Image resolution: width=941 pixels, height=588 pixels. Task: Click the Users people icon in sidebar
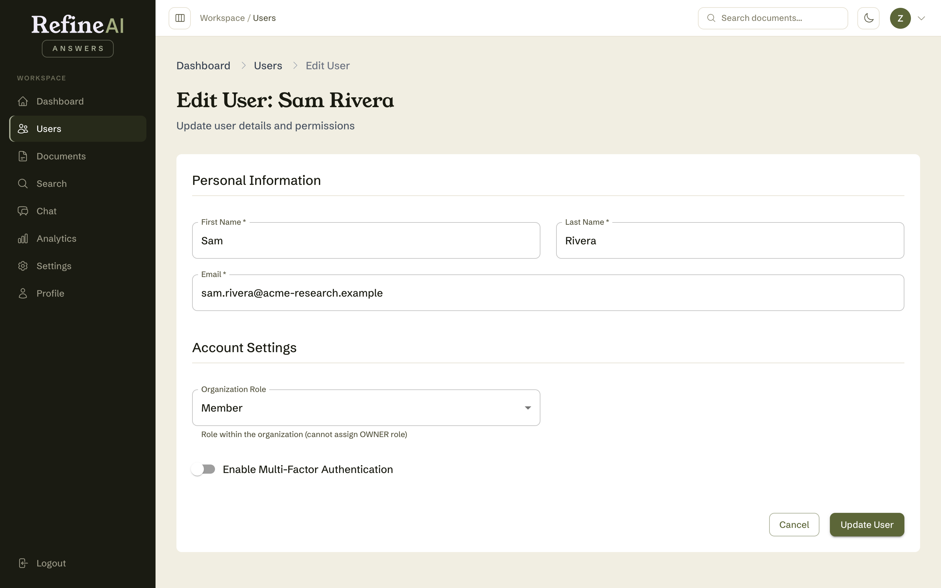click(x=23, y=129)
